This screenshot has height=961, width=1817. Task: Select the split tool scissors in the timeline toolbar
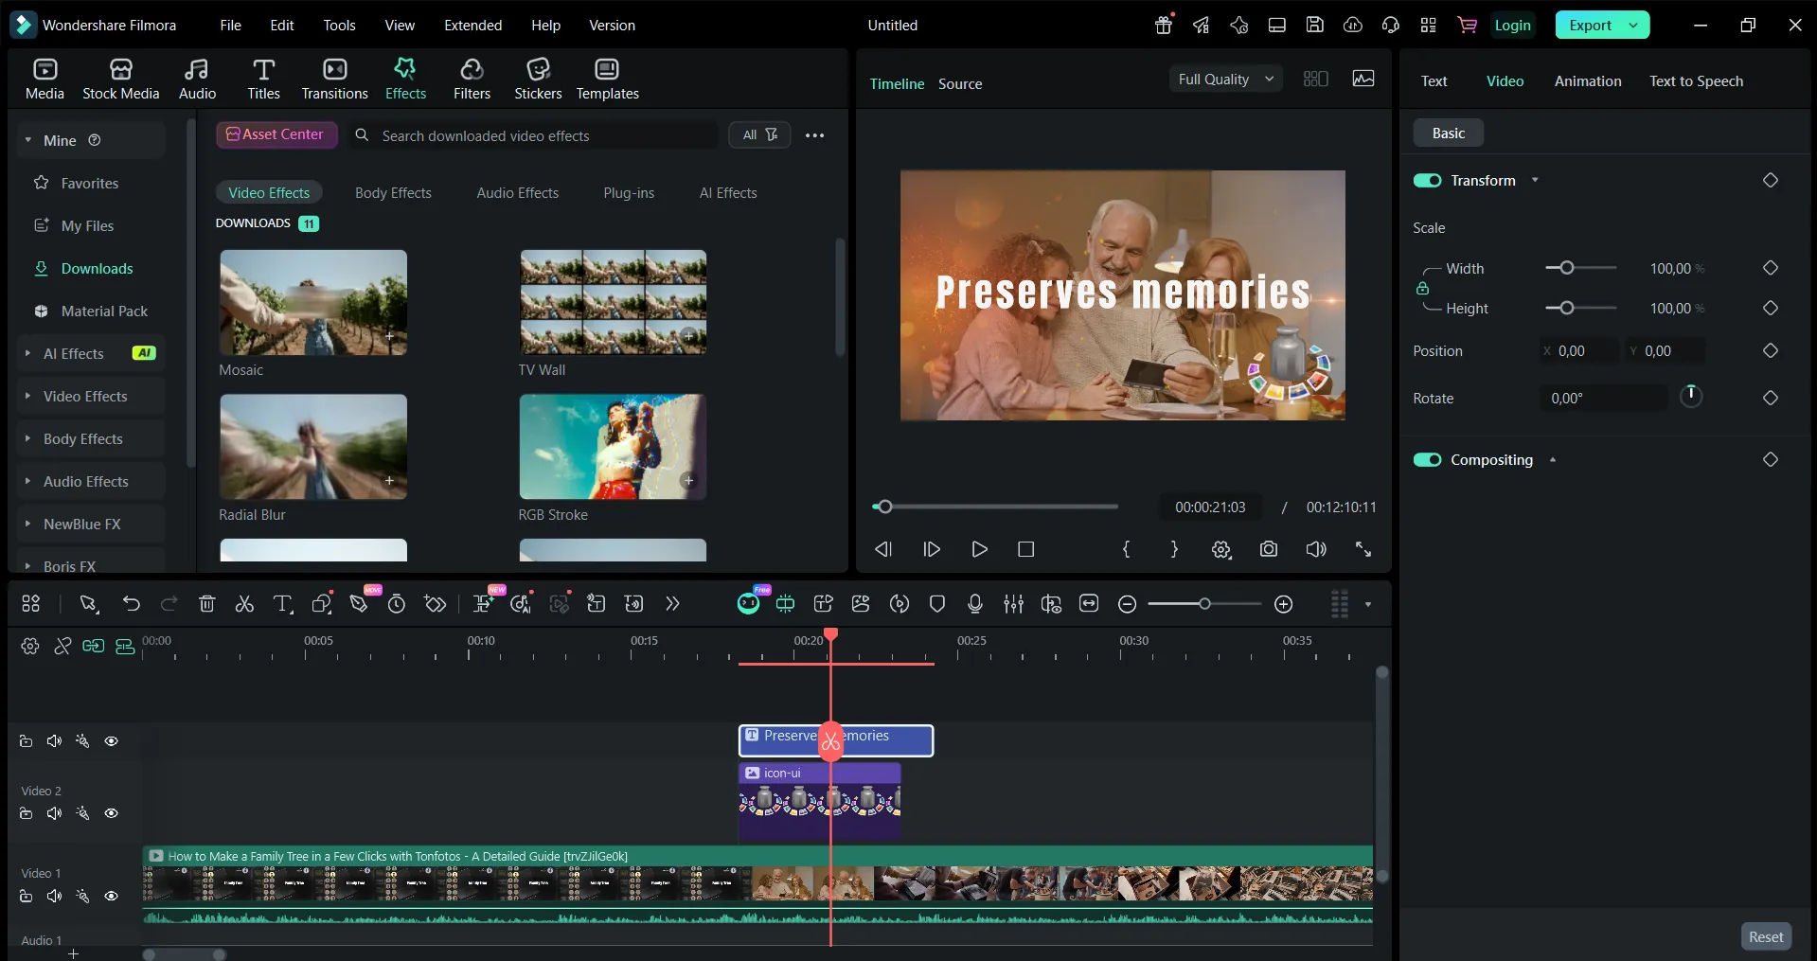coord(243,604)
